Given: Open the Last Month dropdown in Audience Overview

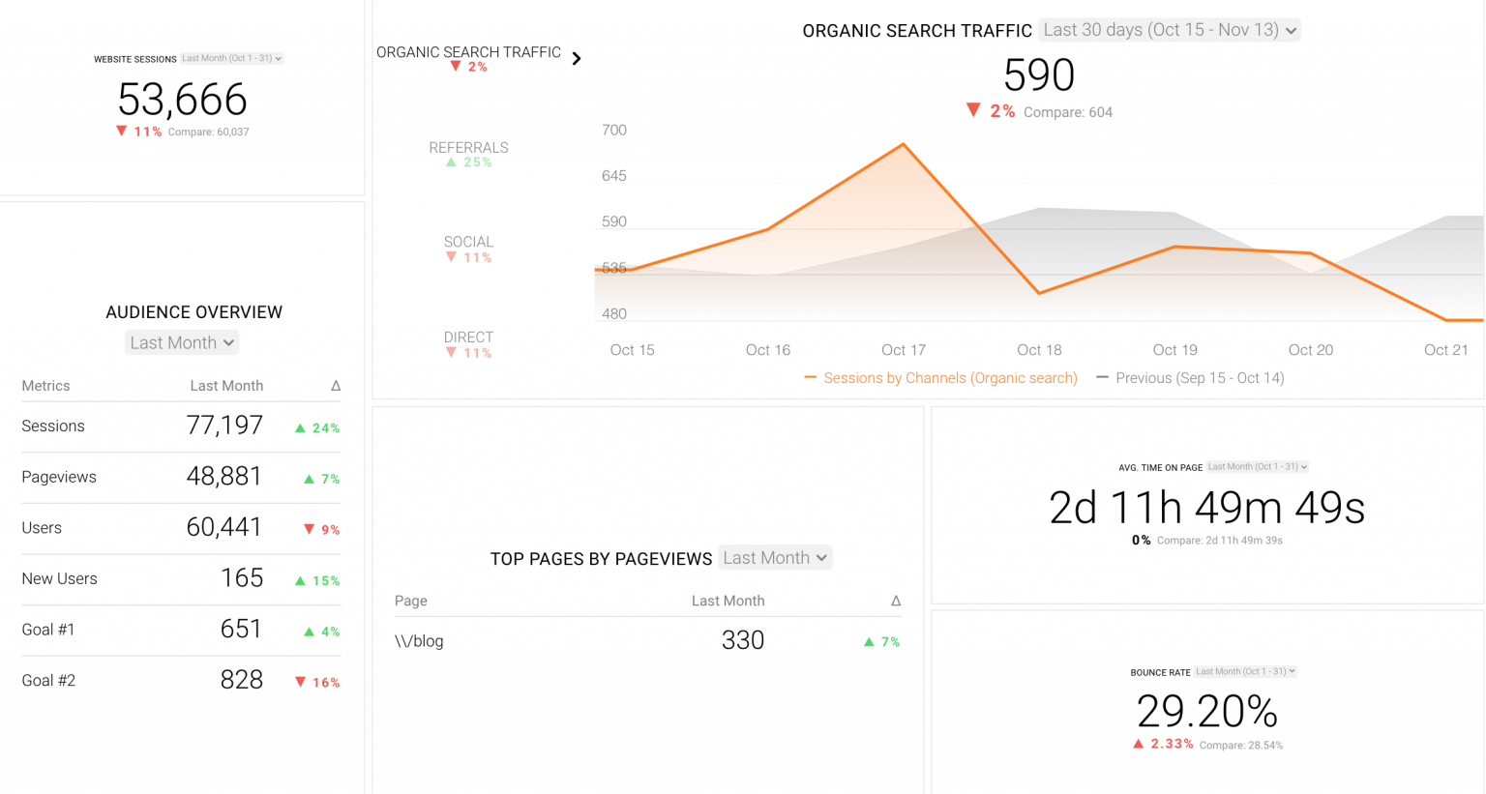Looking at the screenshot, I should (x=182, y=342).
